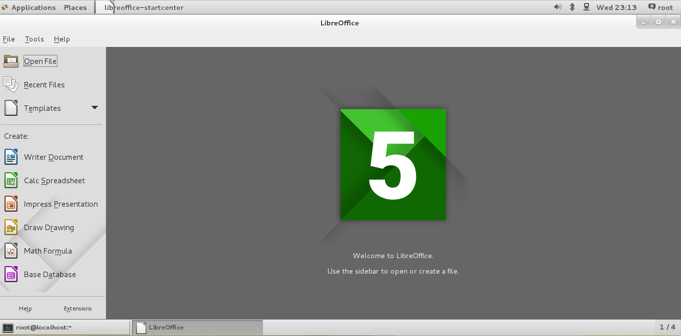Click the Writer Document icon
Image resolution: width=681 pixels, height=336 pixels.
click(11, 157)
